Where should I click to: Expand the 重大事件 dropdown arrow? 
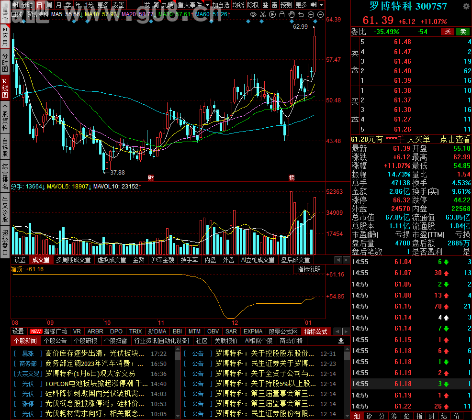pos(207,5)
